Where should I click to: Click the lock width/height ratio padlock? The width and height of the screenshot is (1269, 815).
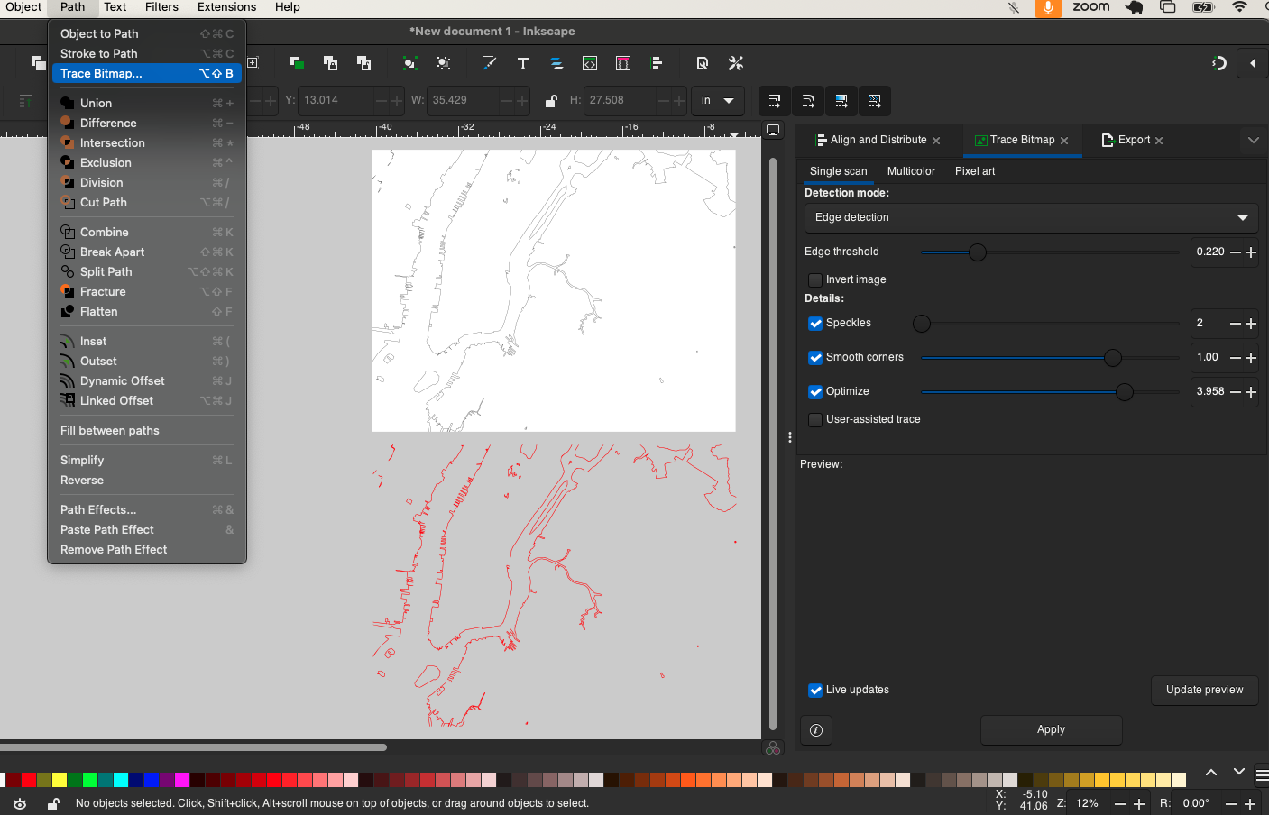point(551,101)
